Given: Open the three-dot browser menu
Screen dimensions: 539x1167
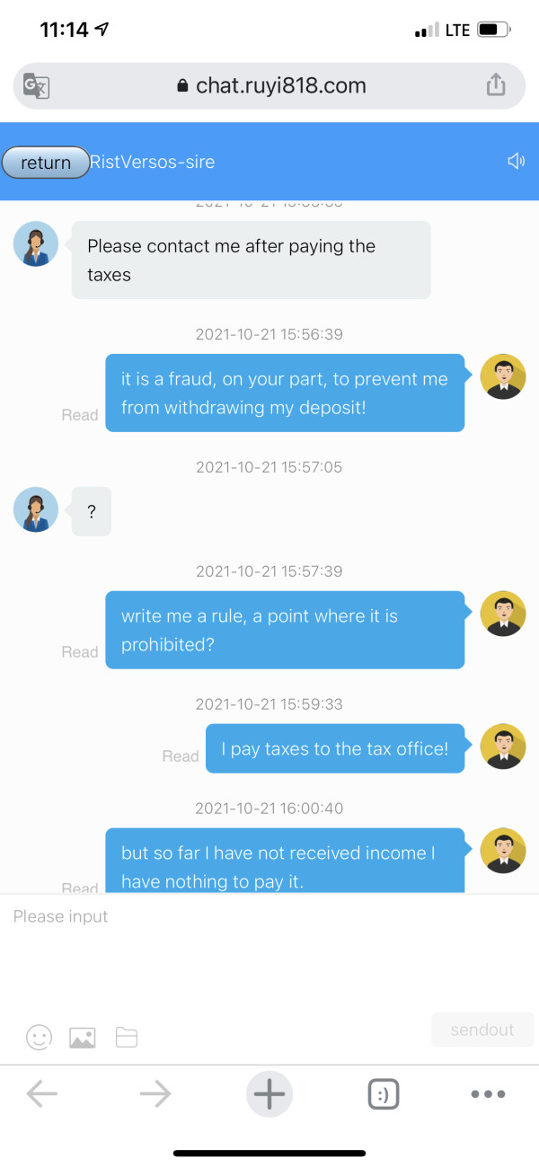Looking at the screenshot, I should tap(488, 1094).
